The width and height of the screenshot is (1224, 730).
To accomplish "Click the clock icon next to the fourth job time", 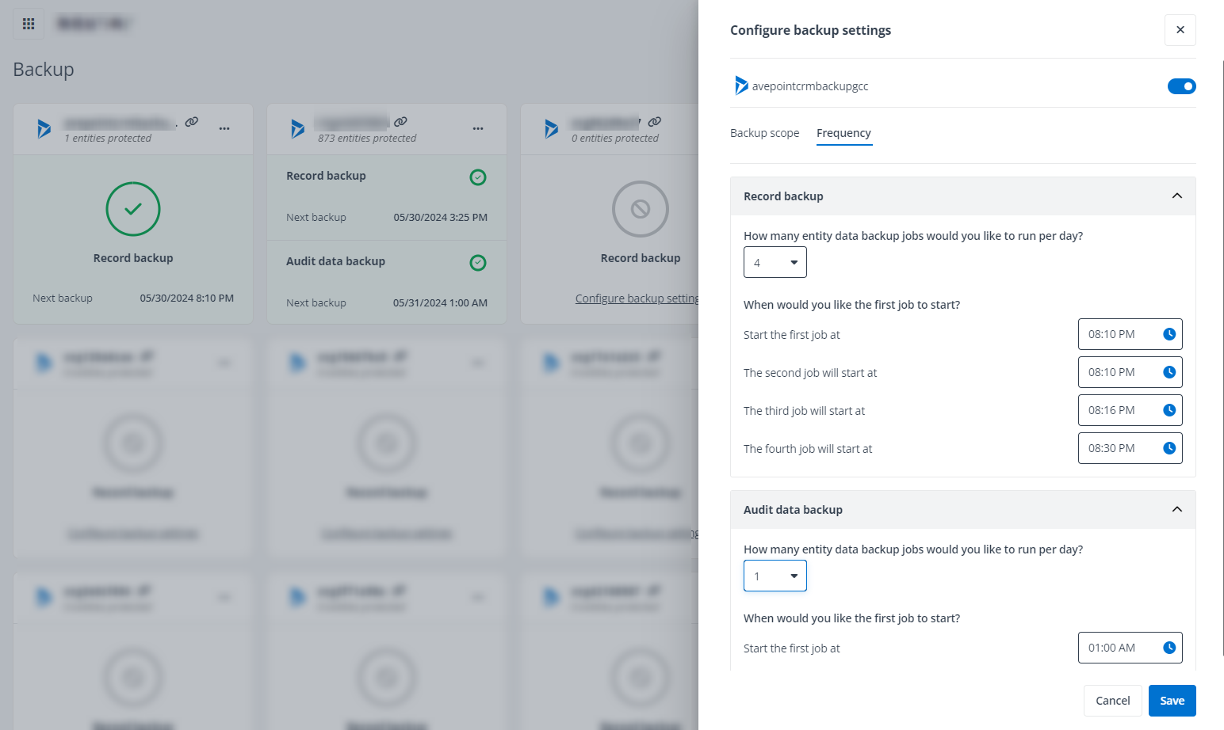I will click(1169, 447).
